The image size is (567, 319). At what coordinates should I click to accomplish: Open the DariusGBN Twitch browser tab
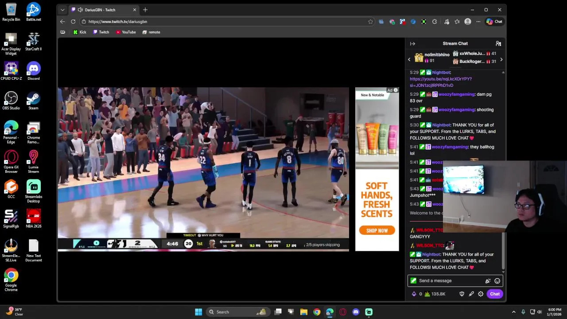[104, 10]
